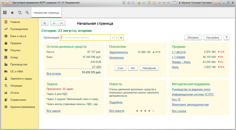This screenshot has width=236, height=130.
Task: Open Склад section
Action: 14,57
